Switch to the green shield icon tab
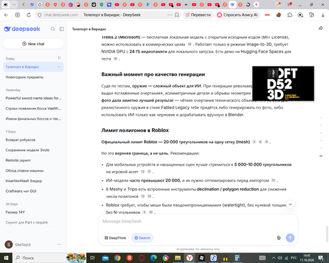The height and width of the screenshot is (263, 329). tap(101, 5)
